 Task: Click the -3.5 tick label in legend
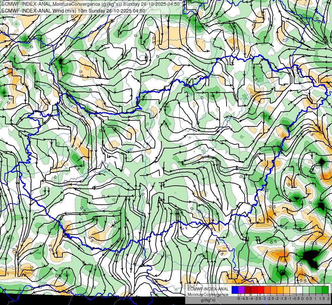coord(257,299)
